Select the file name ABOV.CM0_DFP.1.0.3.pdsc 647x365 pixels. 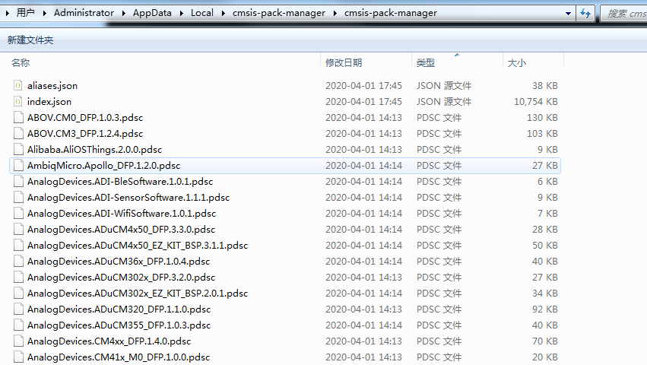pos(85,118)
